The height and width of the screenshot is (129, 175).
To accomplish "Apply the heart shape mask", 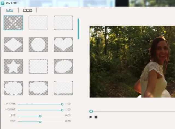I will point(63,44).
